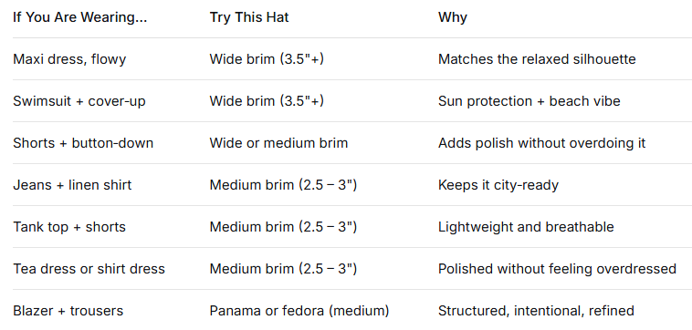Image resolution: width=692 pixels, height=330 pixels.
Task: Click 'Adds polish without overdoing it' text
Action: [541, 143]
